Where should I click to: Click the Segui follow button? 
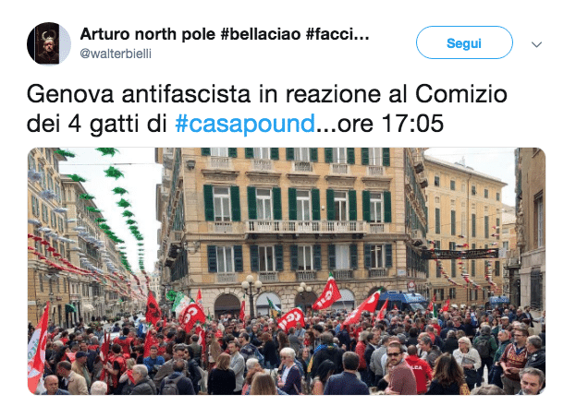coord(464,42)
